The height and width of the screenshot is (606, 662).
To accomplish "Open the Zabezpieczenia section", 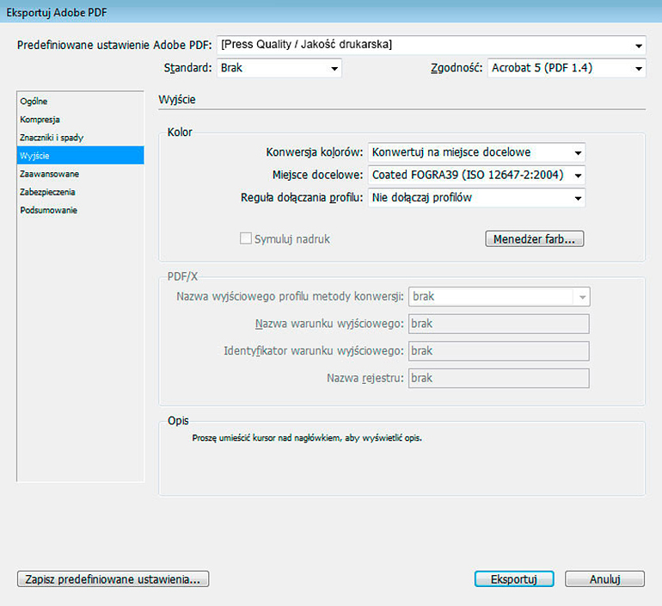I will click(x=80, y=192).
